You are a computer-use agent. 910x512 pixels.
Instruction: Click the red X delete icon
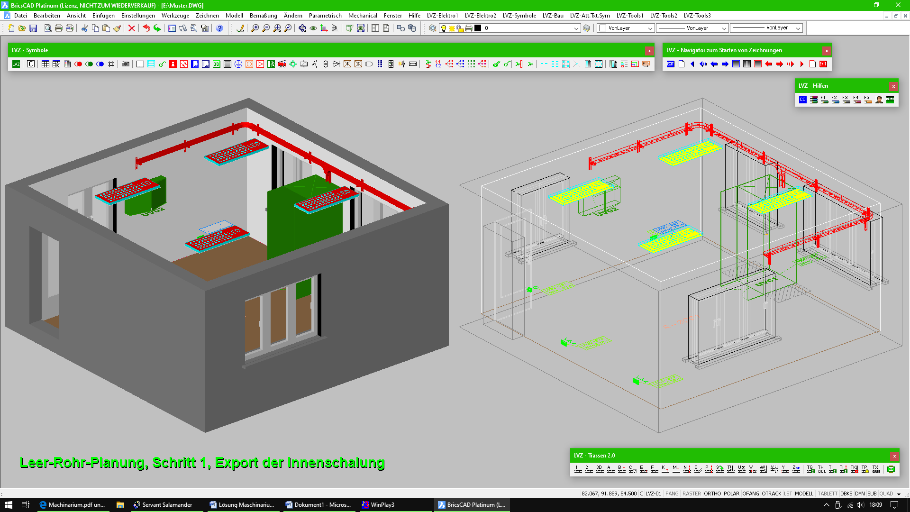132,28
